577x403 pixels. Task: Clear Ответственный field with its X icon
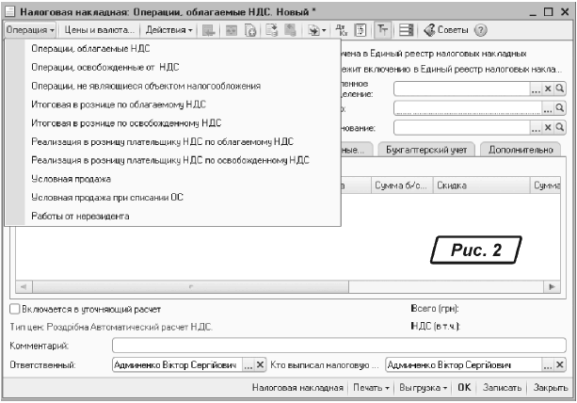coord(261,364)
